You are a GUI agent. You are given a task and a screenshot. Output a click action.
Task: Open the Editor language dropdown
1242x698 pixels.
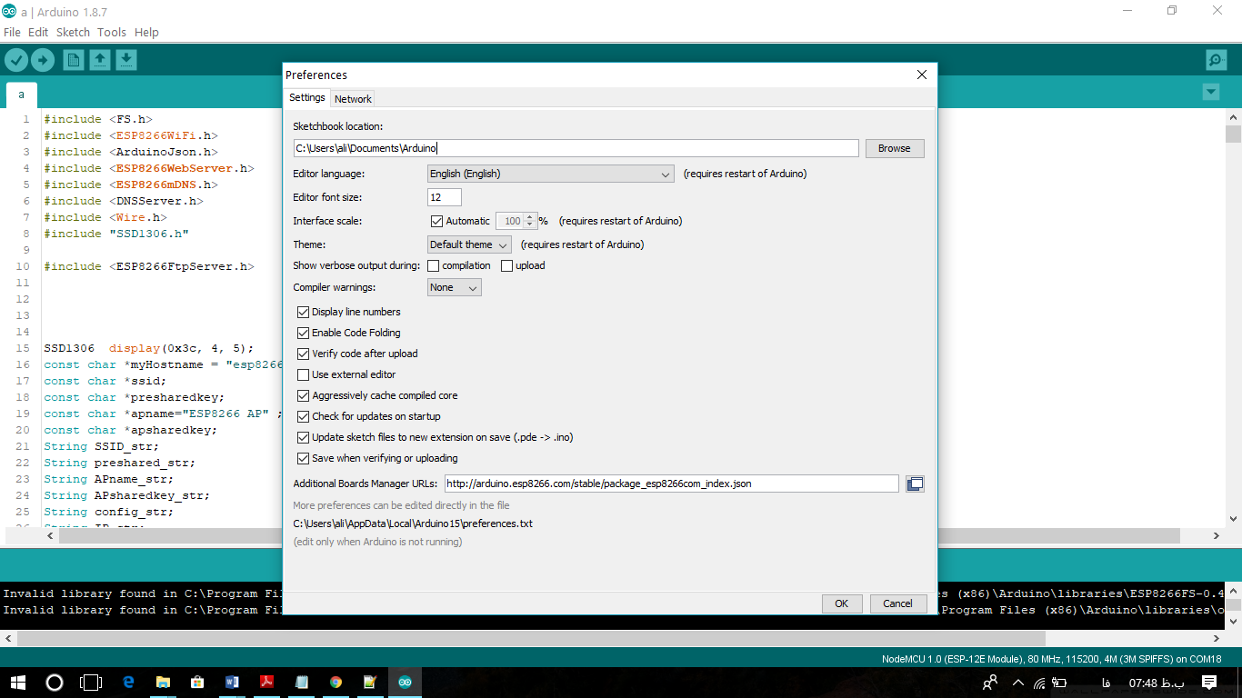(550, 174)
